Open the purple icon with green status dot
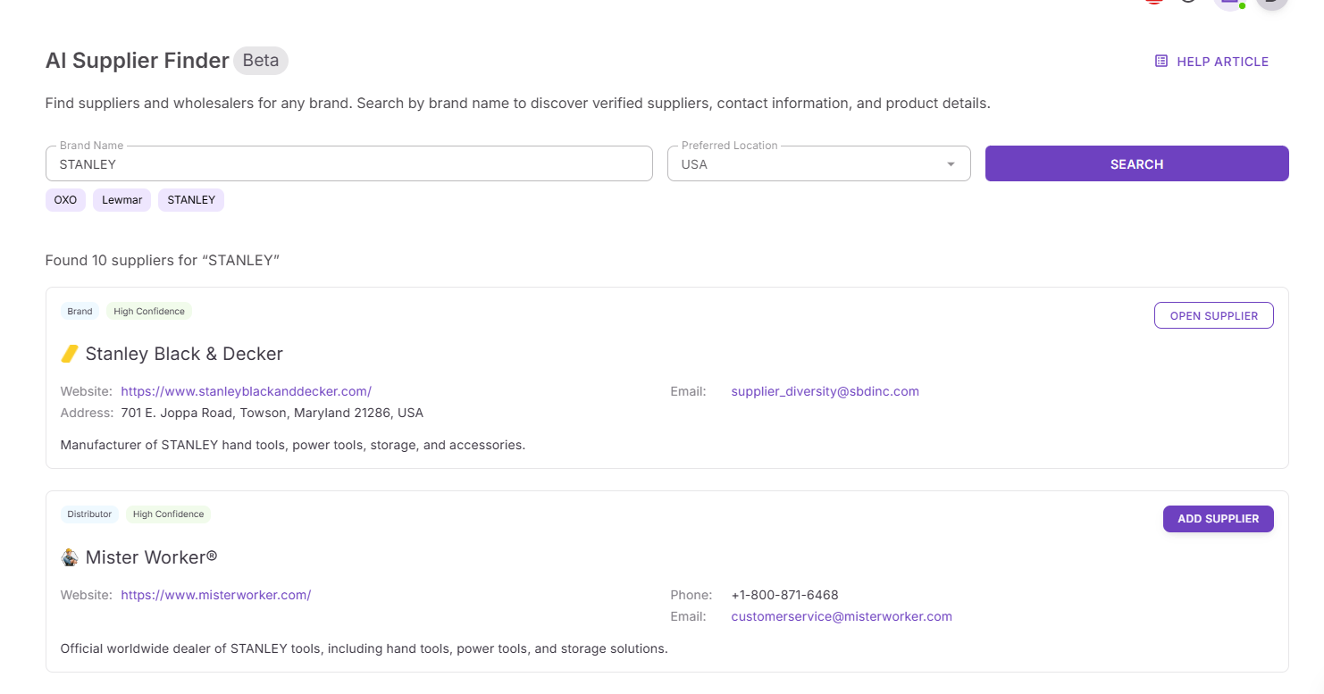 click(1231, 3)
